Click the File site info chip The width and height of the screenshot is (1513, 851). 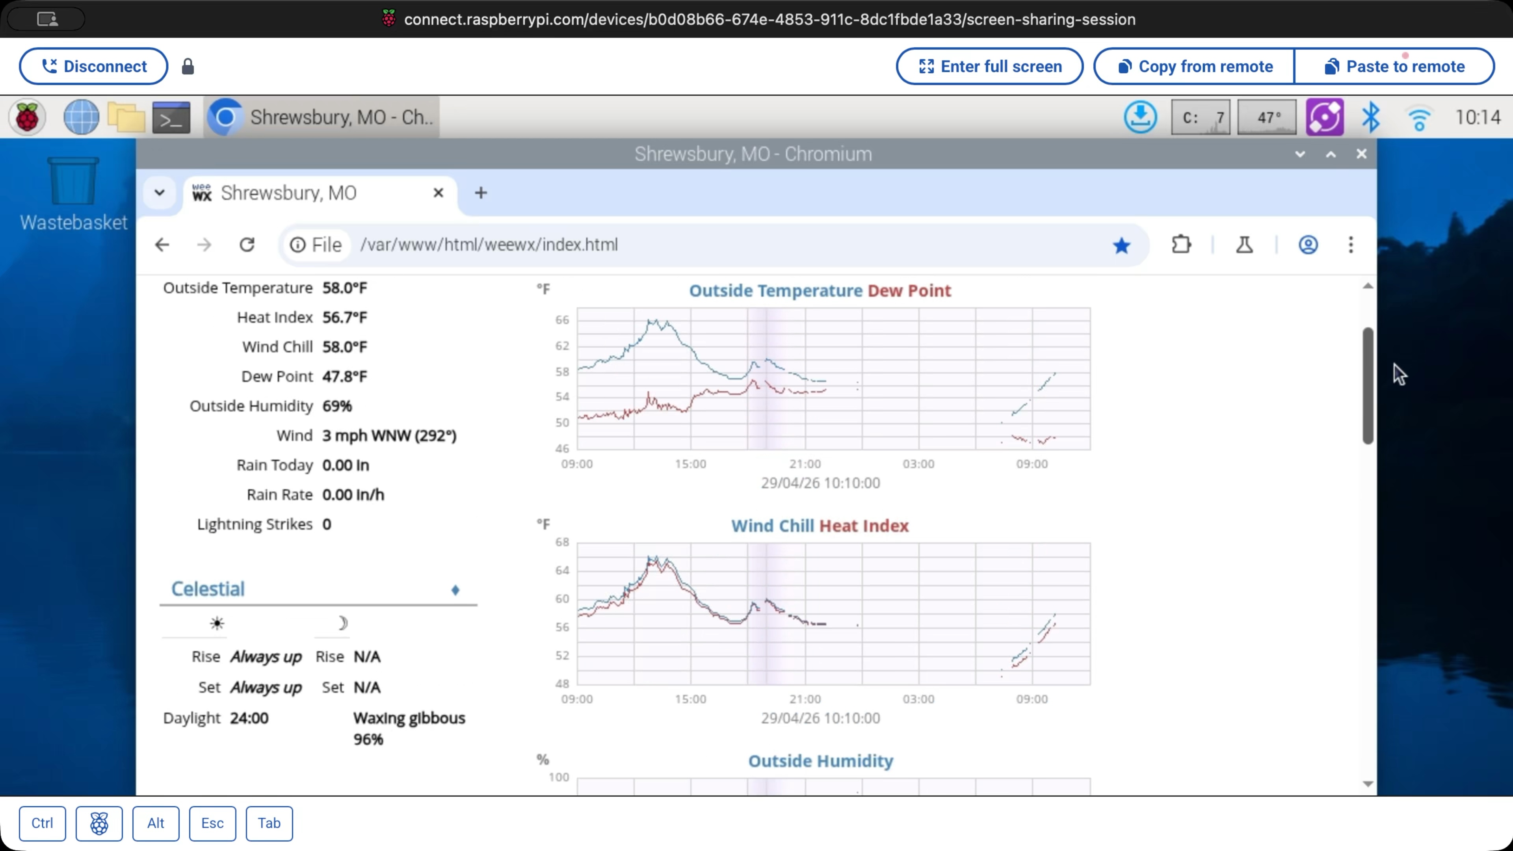(x=316, y=244)
